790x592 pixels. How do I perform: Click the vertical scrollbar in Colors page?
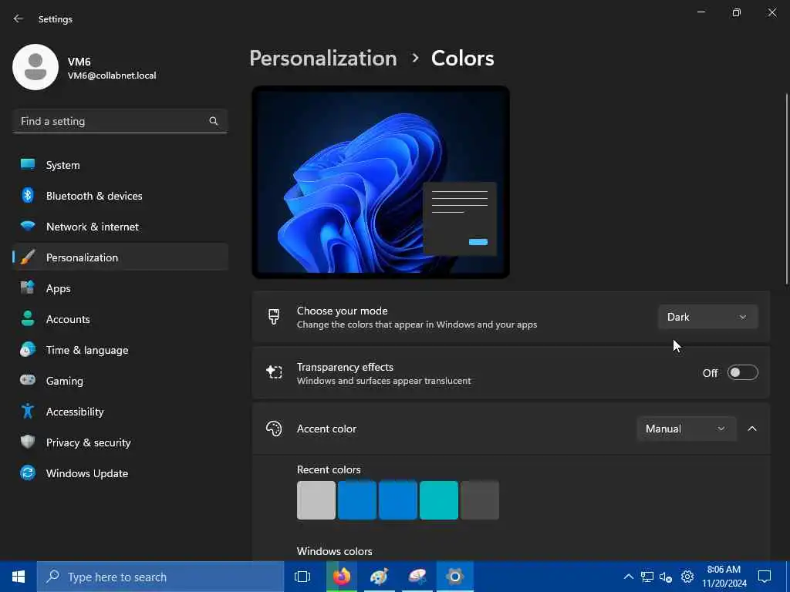click(x=786, y=190)
